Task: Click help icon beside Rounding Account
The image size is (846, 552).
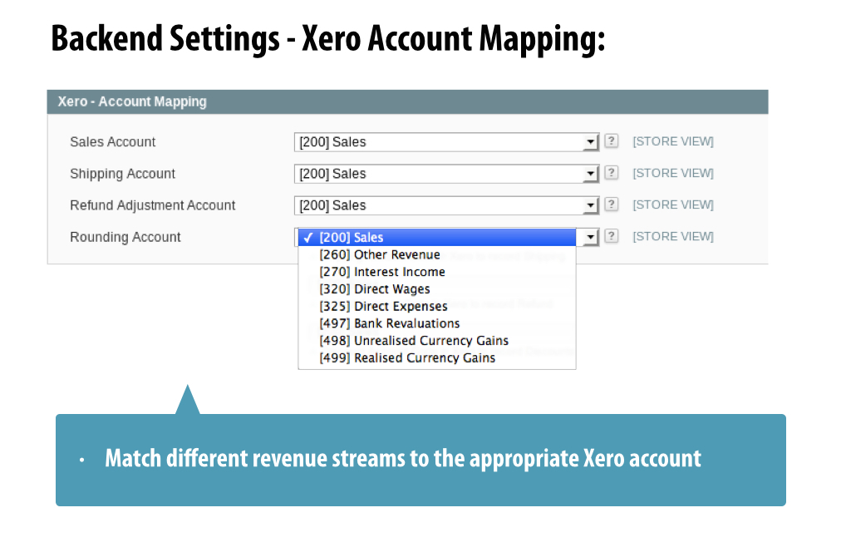Action: [x=612, y=236]
